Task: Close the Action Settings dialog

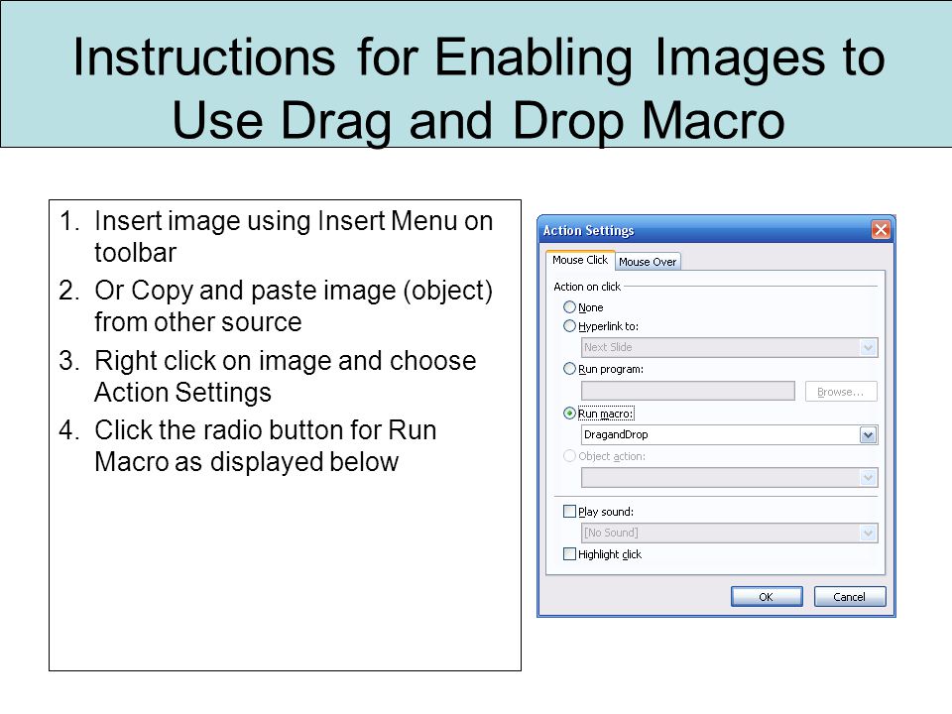Action: [x=881, y=229]
